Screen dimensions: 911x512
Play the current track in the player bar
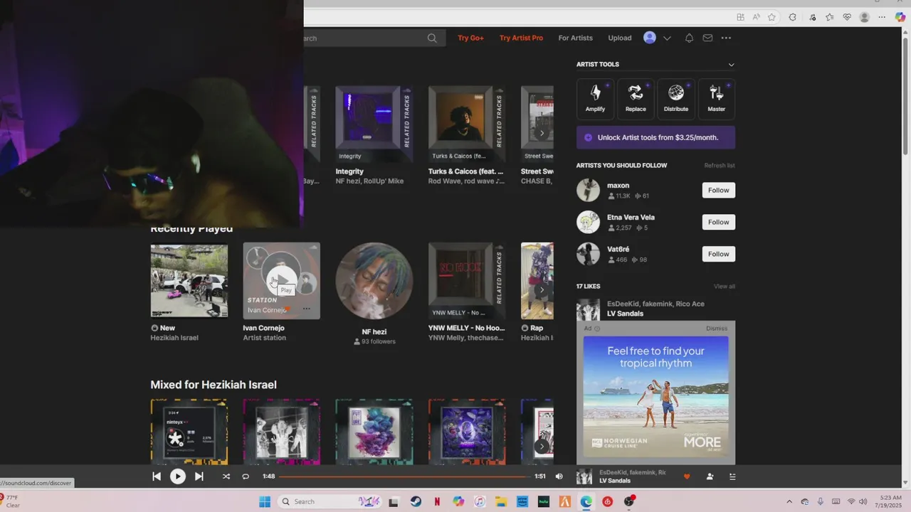tap(178, 476)
